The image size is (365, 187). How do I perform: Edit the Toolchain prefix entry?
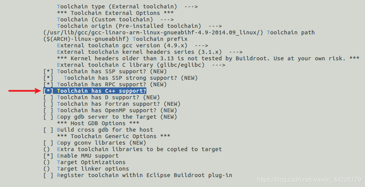(x=115, y=39)
